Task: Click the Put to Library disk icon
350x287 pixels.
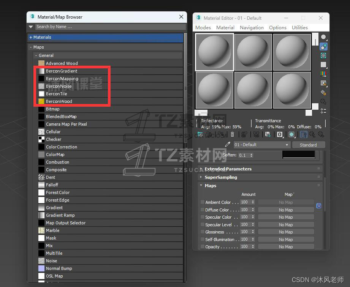Action: coord(268,134)
